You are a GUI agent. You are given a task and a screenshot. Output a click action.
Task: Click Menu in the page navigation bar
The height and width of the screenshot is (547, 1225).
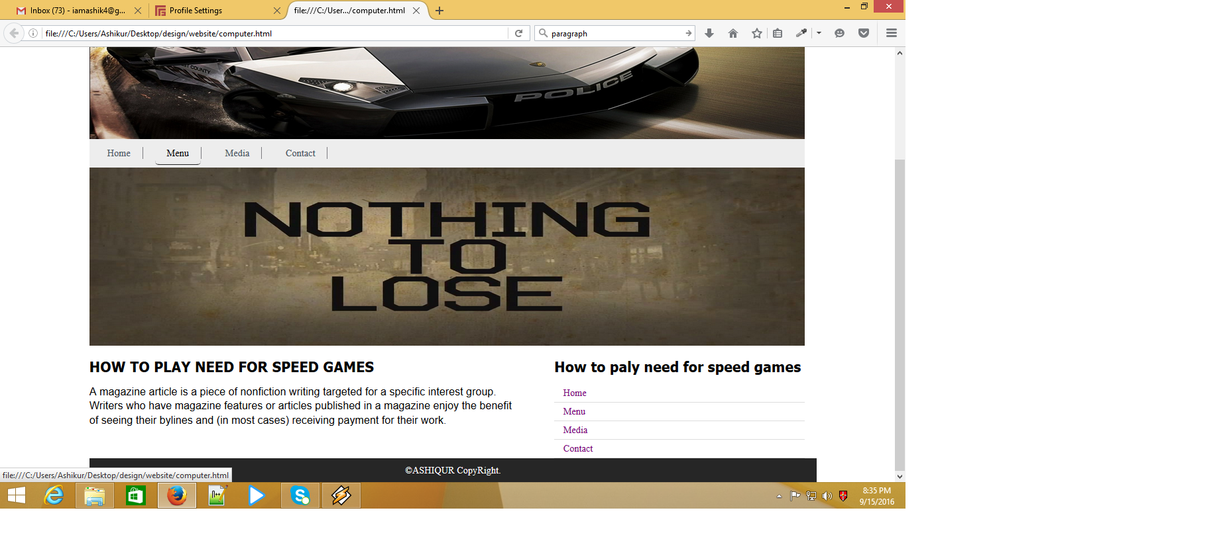178,153
